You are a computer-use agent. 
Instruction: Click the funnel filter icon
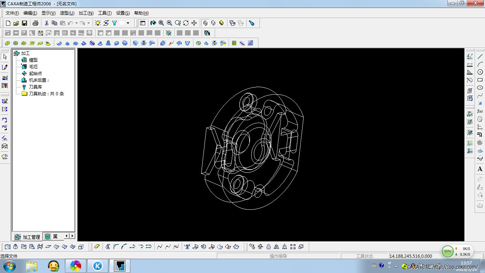click(x=114, y=23)
